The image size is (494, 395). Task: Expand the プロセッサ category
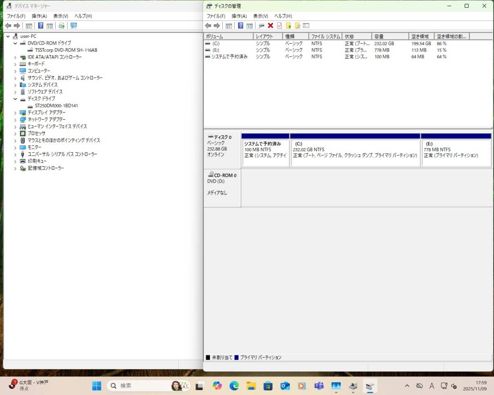point(15,133)
